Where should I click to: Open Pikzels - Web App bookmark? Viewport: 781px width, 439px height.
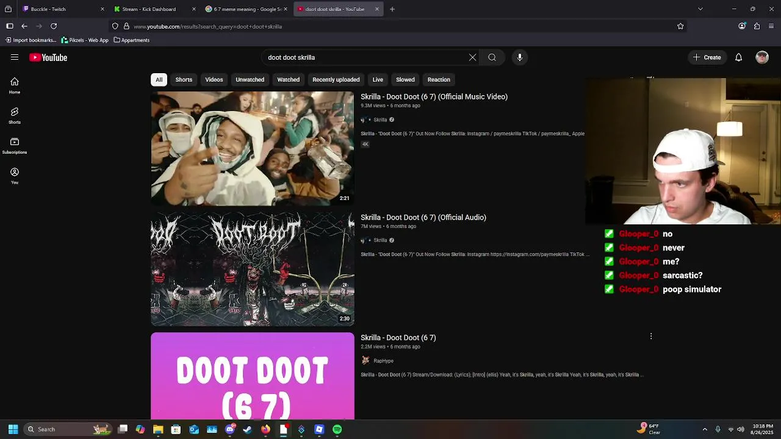(85, 40)
